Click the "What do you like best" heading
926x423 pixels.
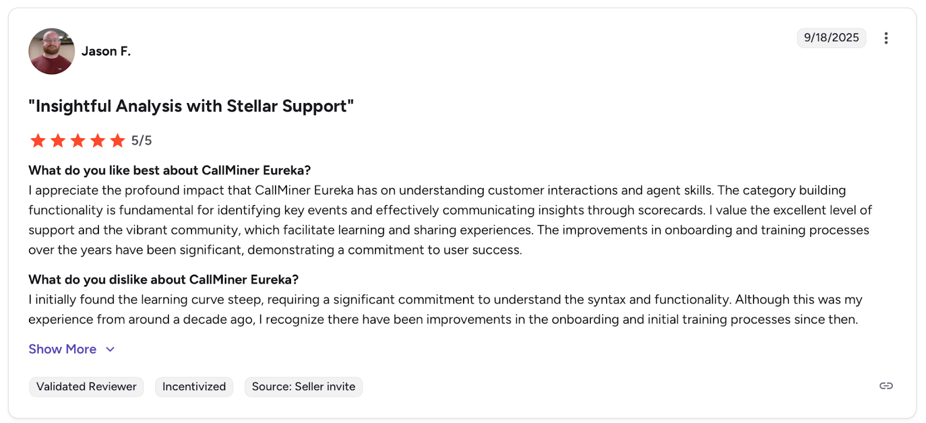point(170,170)
